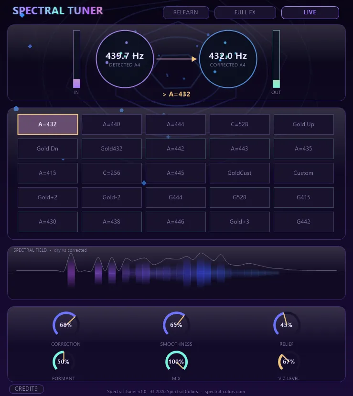Select the A=430 preset
The height and width of the screenshot is (396, 353).
[48, 222]
